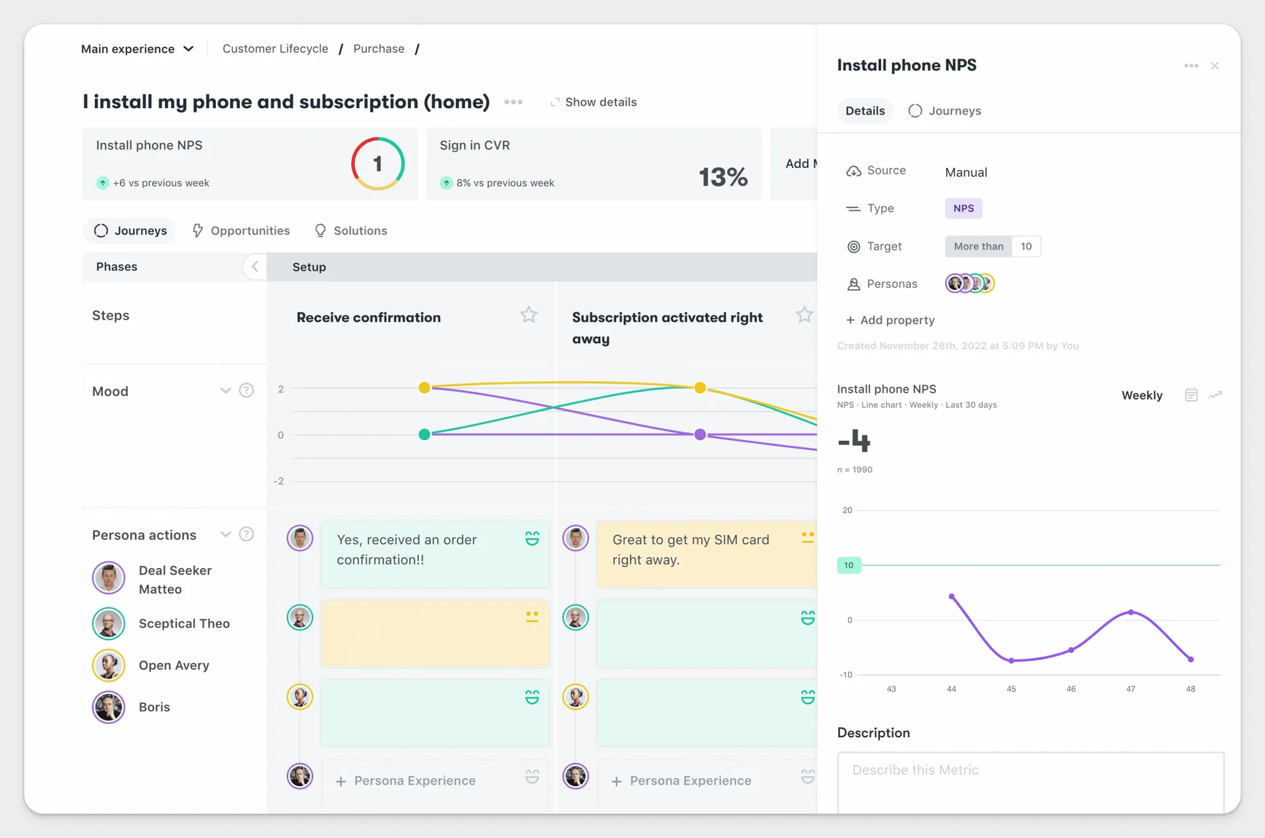1265x838 pixels.
Task: Go to the Customer Lifecycle breadcrumb
Action: point(275,49)
